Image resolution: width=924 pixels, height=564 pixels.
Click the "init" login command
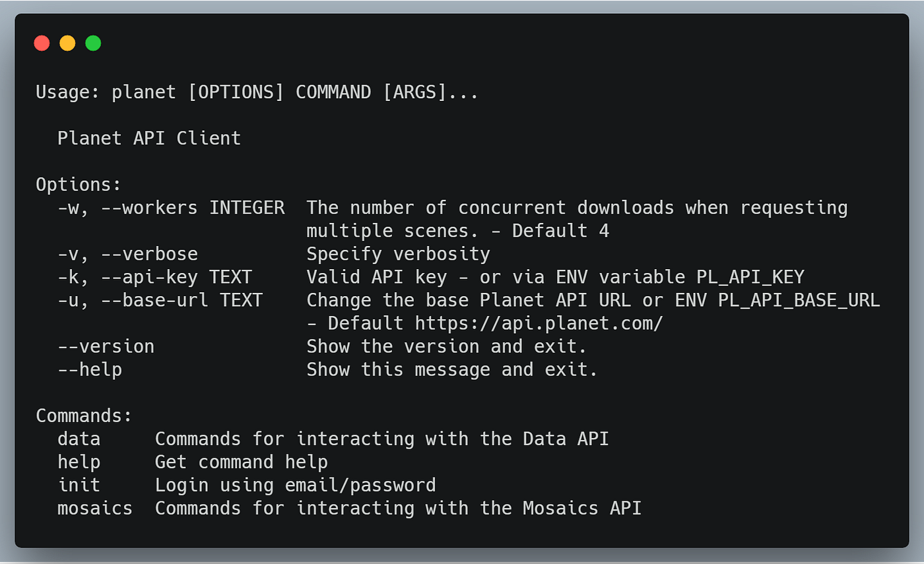79,485
